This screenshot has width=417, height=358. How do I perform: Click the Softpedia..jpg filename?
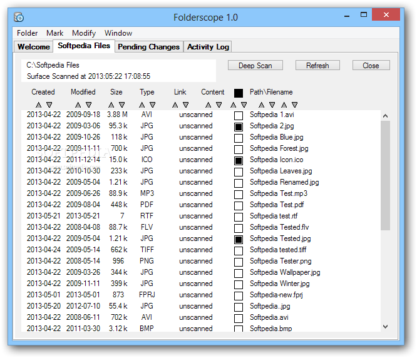(x=270, y=306)
